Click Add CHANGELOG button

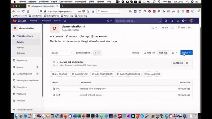tap(102, 74)
